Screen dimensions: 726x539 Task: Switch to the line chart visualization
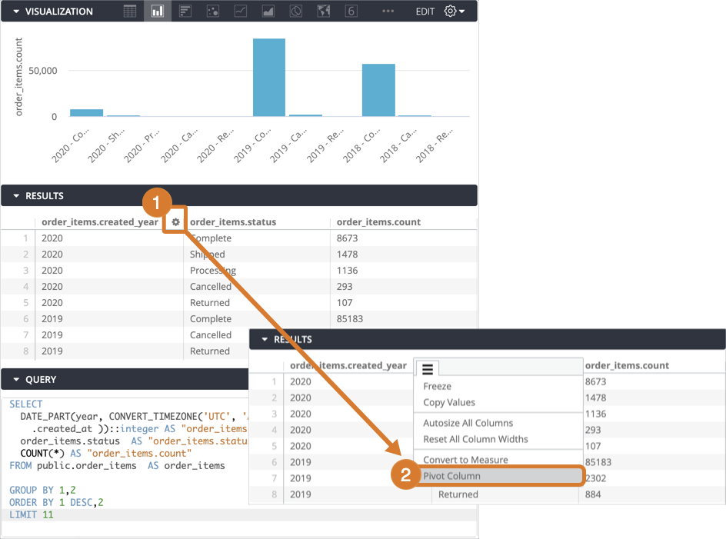(241, 12)
